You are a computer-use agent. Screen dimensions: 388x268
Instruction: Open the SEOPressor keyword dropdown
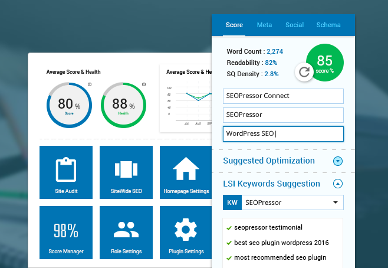[x=292, y=202]
